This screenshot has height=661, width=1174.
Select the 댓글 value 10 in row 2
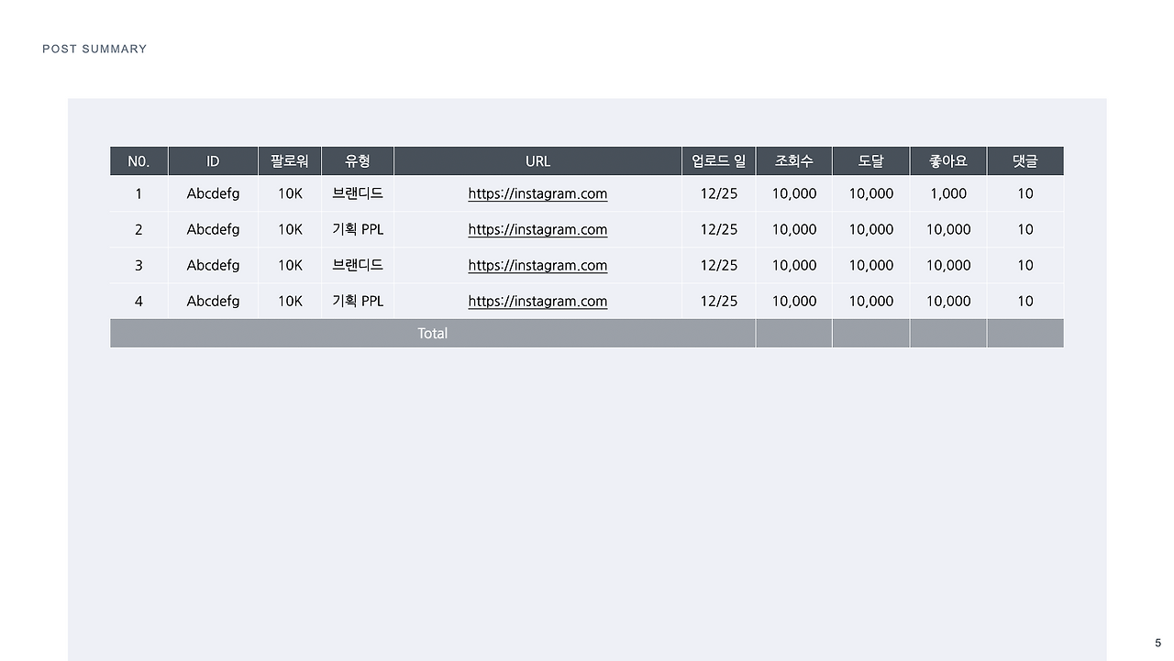[1025, 229]
